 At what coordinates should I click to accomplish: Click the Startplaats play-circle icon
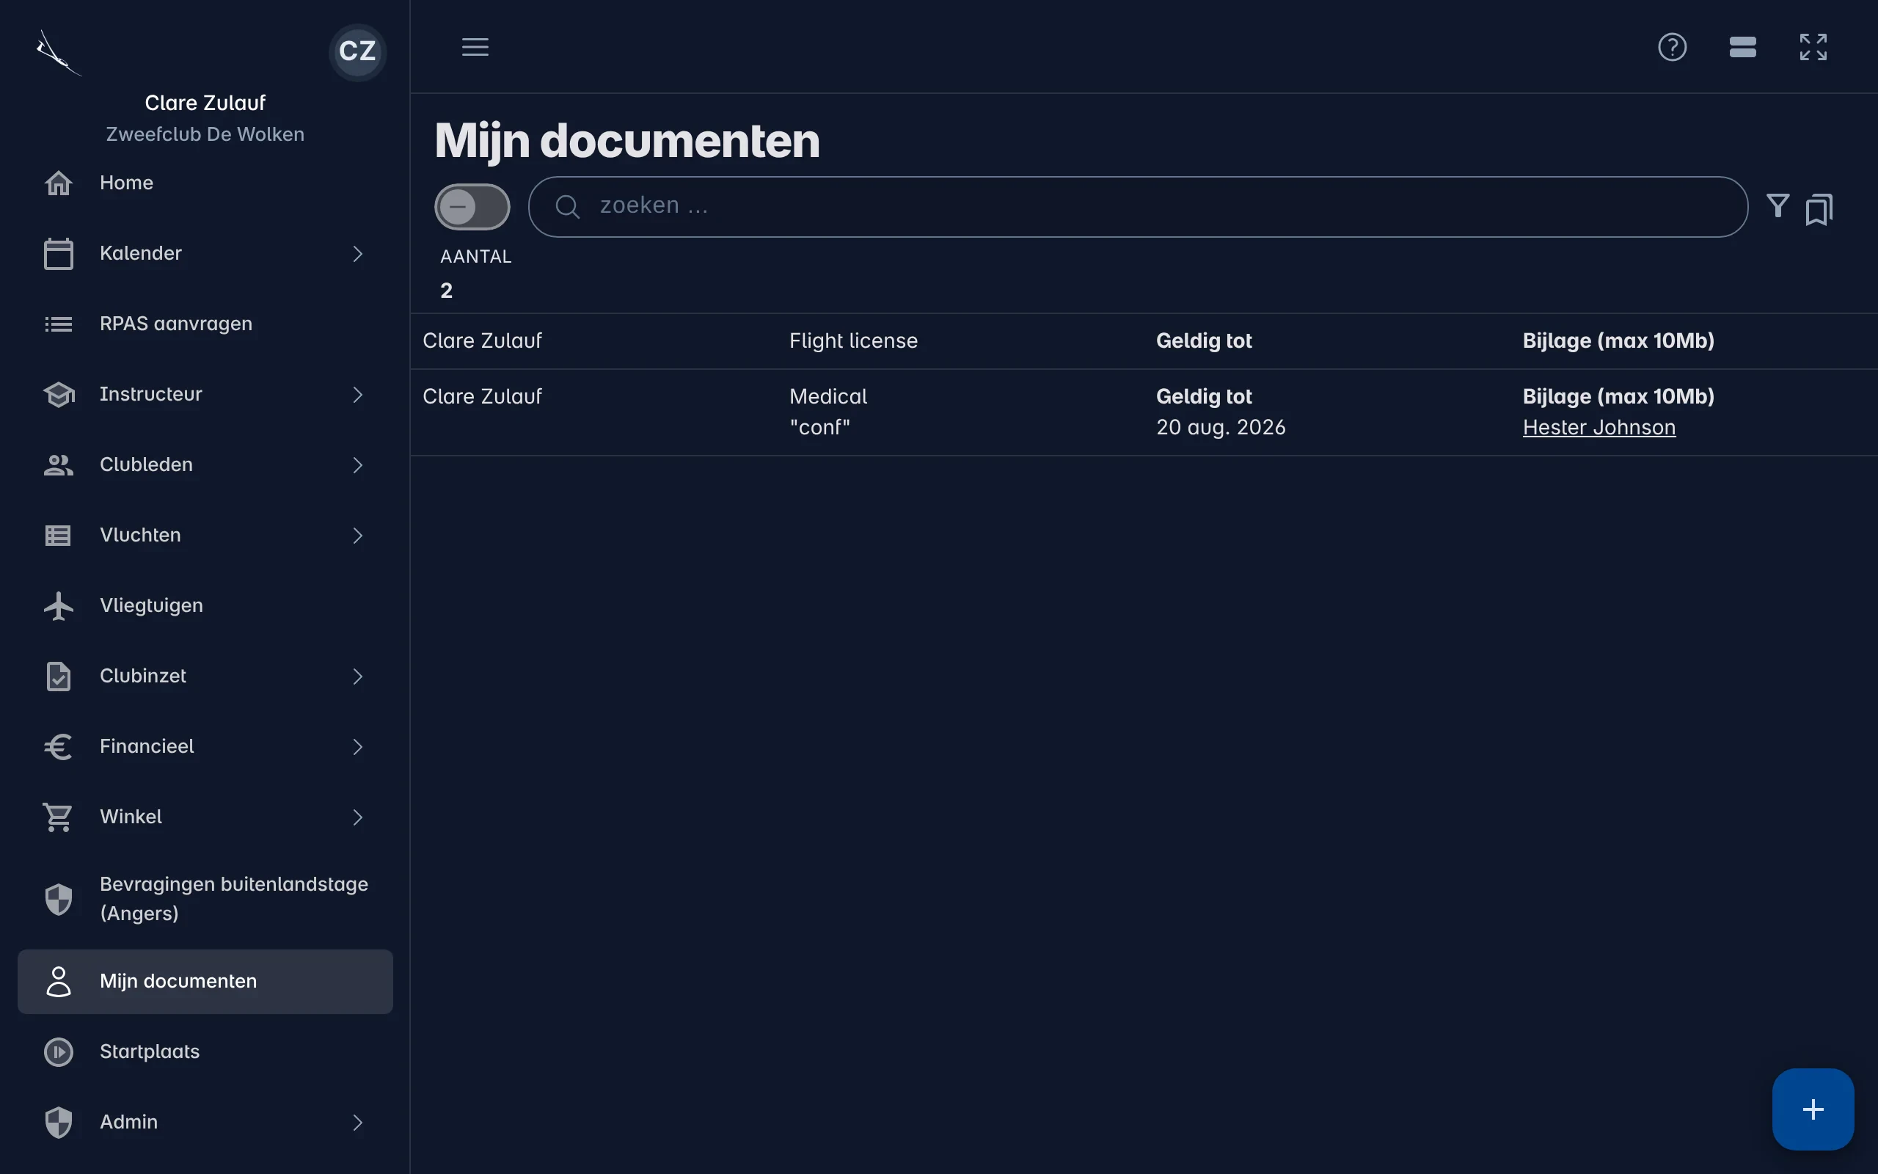click(x=58, y=1052)
